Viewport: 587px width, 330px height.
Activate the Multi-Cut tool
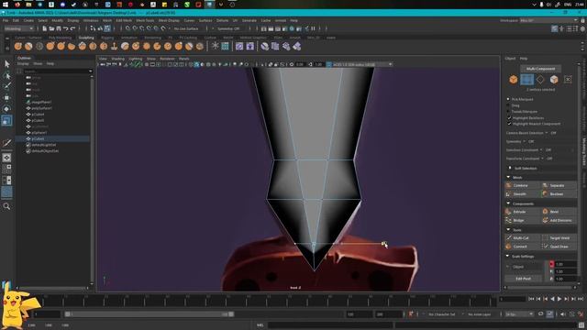click(x=523, y=238)
